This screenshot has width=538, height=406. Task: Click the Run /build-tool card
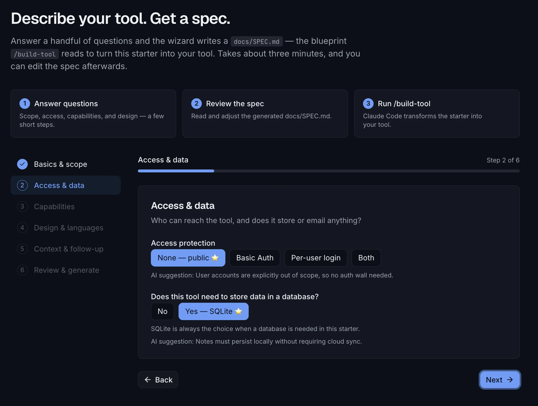437,114
